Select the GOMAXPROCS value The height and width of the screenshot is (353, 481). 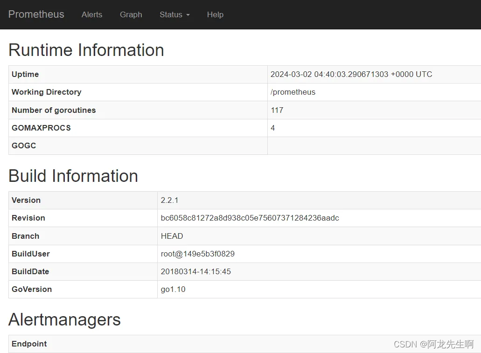click(272, 128)
